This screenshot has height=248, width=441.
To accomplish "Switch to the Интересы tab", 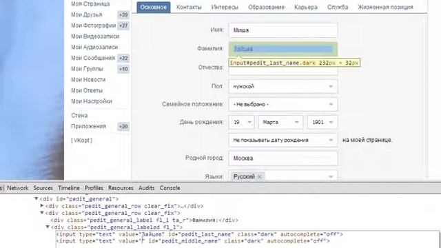I will [225, 8].
